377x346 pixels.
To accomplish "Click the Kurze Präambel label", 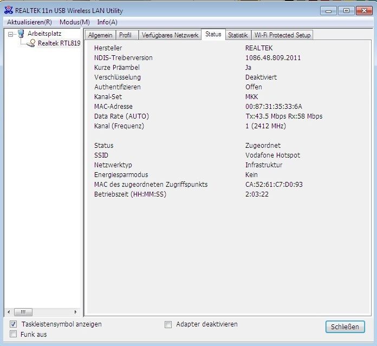I will [x=116, y=68].
